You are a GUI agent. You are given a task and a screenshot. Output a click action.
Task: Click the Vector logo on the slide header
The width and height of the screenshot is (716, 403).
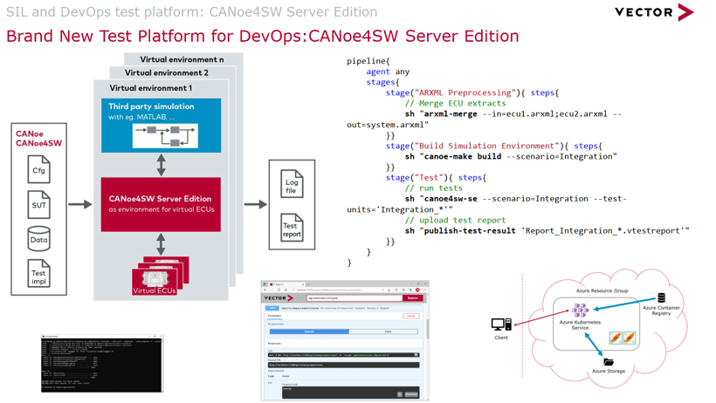(x=654, y=12)
